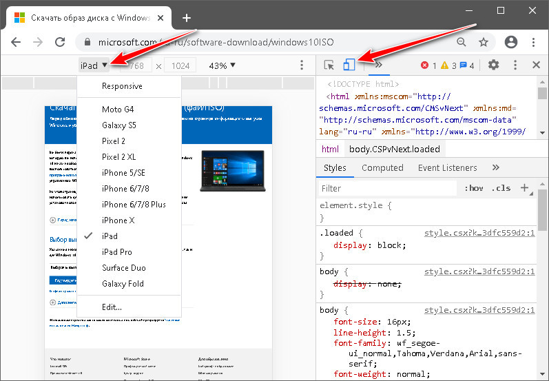Viewport: 549px width, 381px height.
Task: Toggle the :hov element state button
Action: tap(474, 188)
